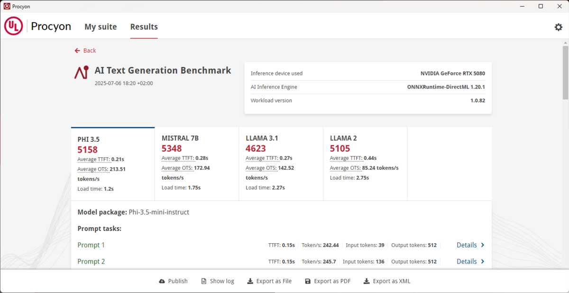
Task: Click the LLAMA 3.1 score 4623
Action: coord(256,148)
